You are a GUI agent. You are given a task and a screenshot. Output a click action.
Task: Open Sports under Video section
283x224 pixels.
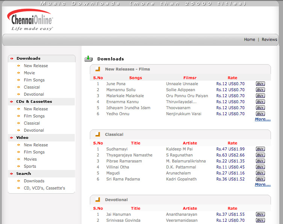tap(30, 166)
